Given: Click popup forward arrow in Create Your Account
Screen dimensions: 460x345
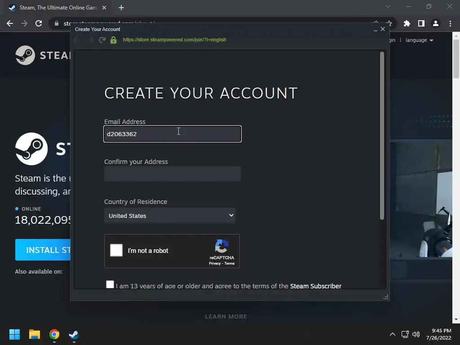Looking at the screenshot, I should click(90, 40).
